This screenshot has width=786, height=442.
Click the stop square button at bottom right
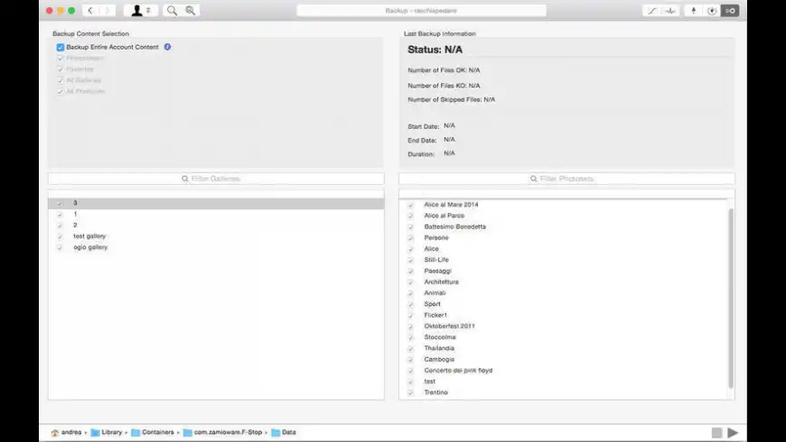716,432
